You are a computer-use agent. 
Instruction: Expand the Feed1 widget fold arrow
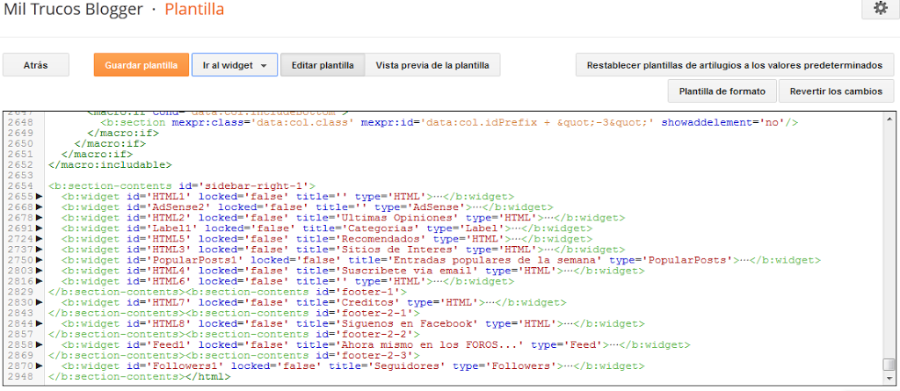(39, 344)
